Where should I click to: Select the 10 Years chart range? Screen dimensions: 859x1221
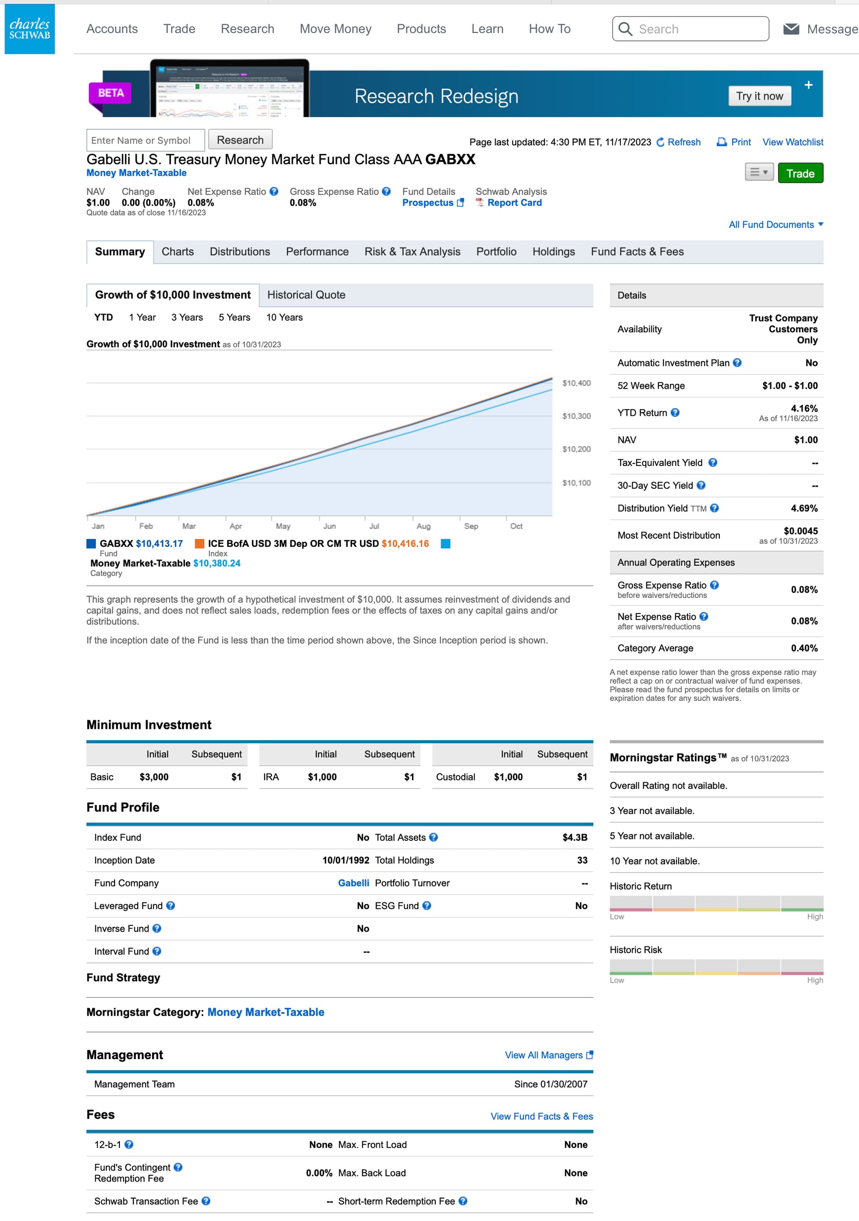pos(285,318)
